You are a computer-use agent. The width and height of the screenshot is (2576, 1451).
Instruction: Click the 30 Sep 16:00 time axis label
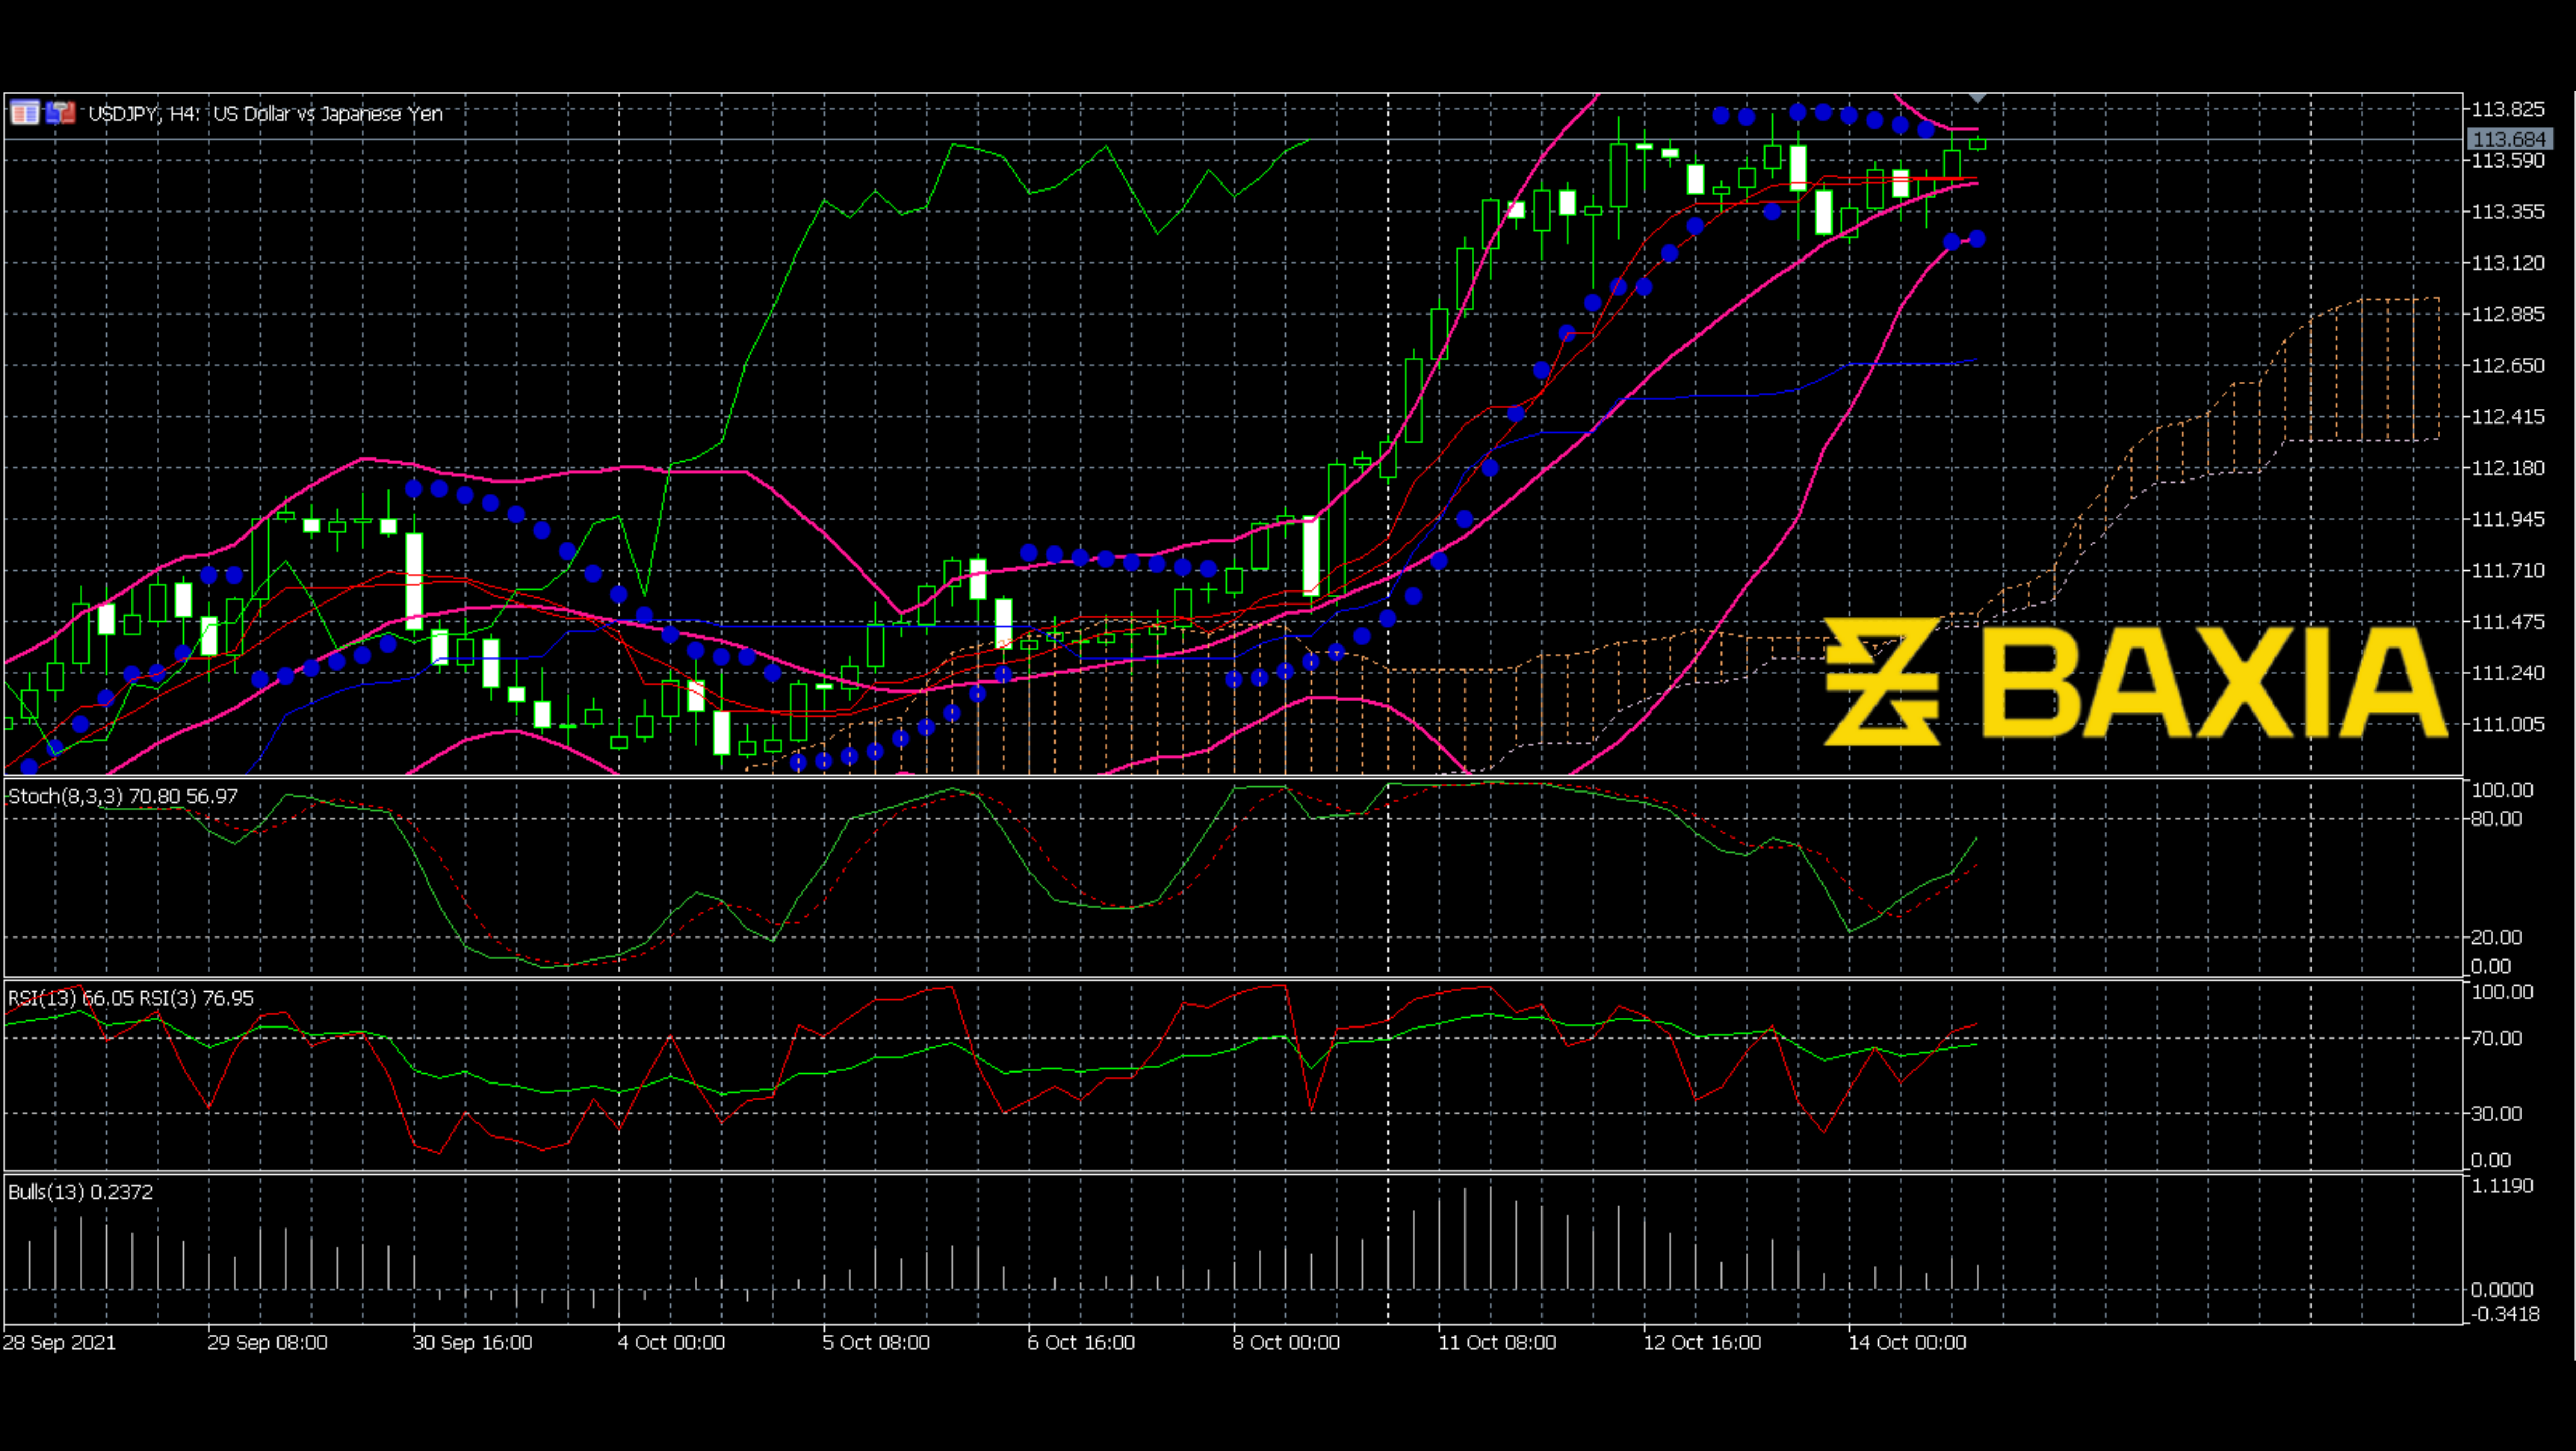(473, 1343)
